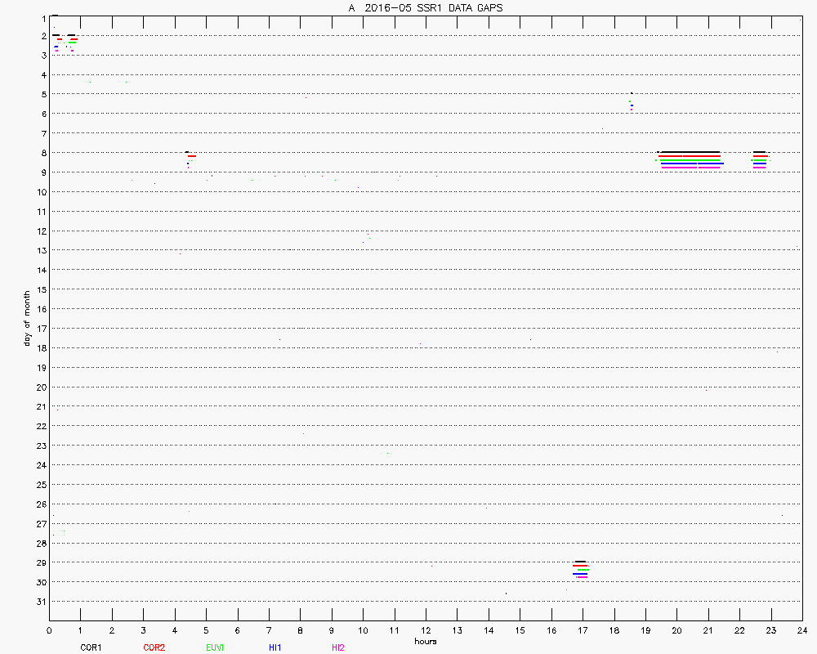Select the magenta HI2 legend label
Screen dimensions: 817x654
point(338,647)
